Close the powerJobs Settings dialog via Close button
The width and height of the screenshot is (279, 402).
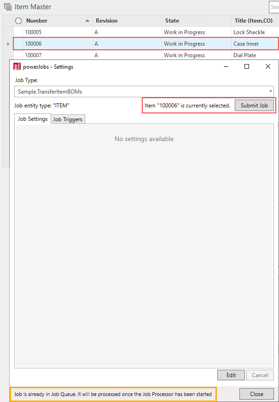click(256, 394)
